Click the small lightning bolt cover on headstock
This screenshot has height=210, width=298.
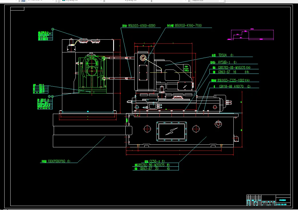[x=185, y=86]
